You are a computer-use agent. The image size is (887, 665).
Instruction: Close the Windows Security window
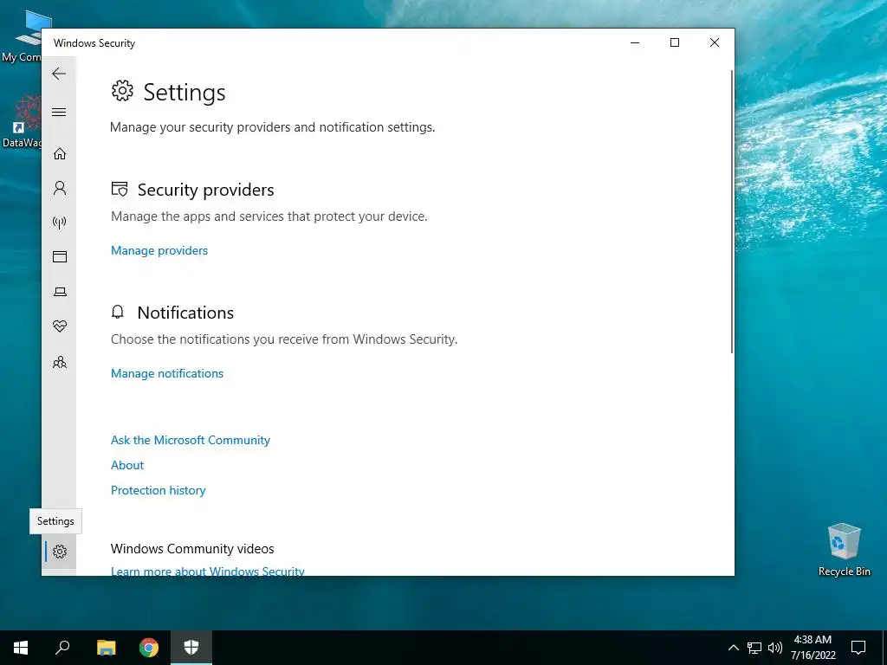click(x=715, y=42)
